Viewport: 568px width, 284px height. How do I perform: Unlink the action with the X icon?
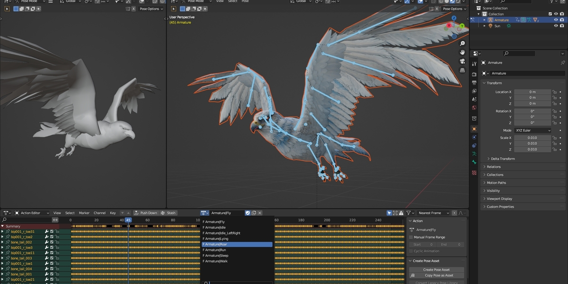coord(259,213)
